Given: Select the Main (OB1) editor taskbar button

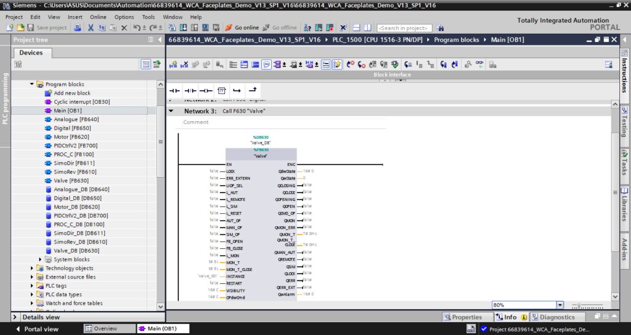Looking at the screenshot, I should [163, 329].
